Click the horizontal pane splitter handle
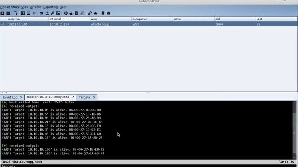 tap(149, 93)
